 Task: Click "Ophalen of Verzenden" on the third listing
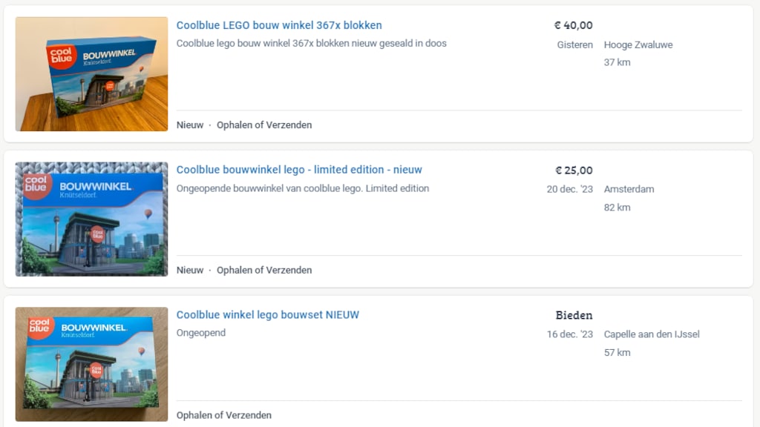(224, 415)
